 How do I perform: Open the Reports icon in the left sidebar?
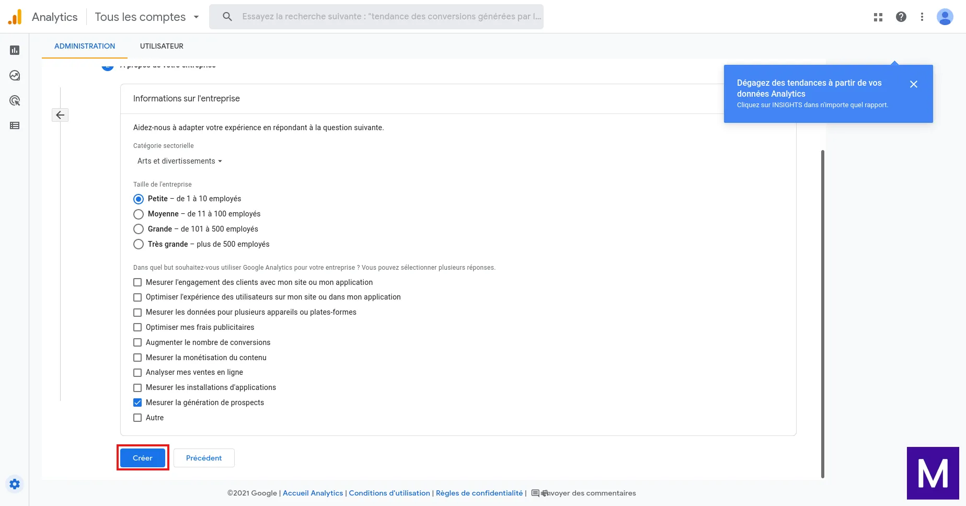tap(15, 50)
